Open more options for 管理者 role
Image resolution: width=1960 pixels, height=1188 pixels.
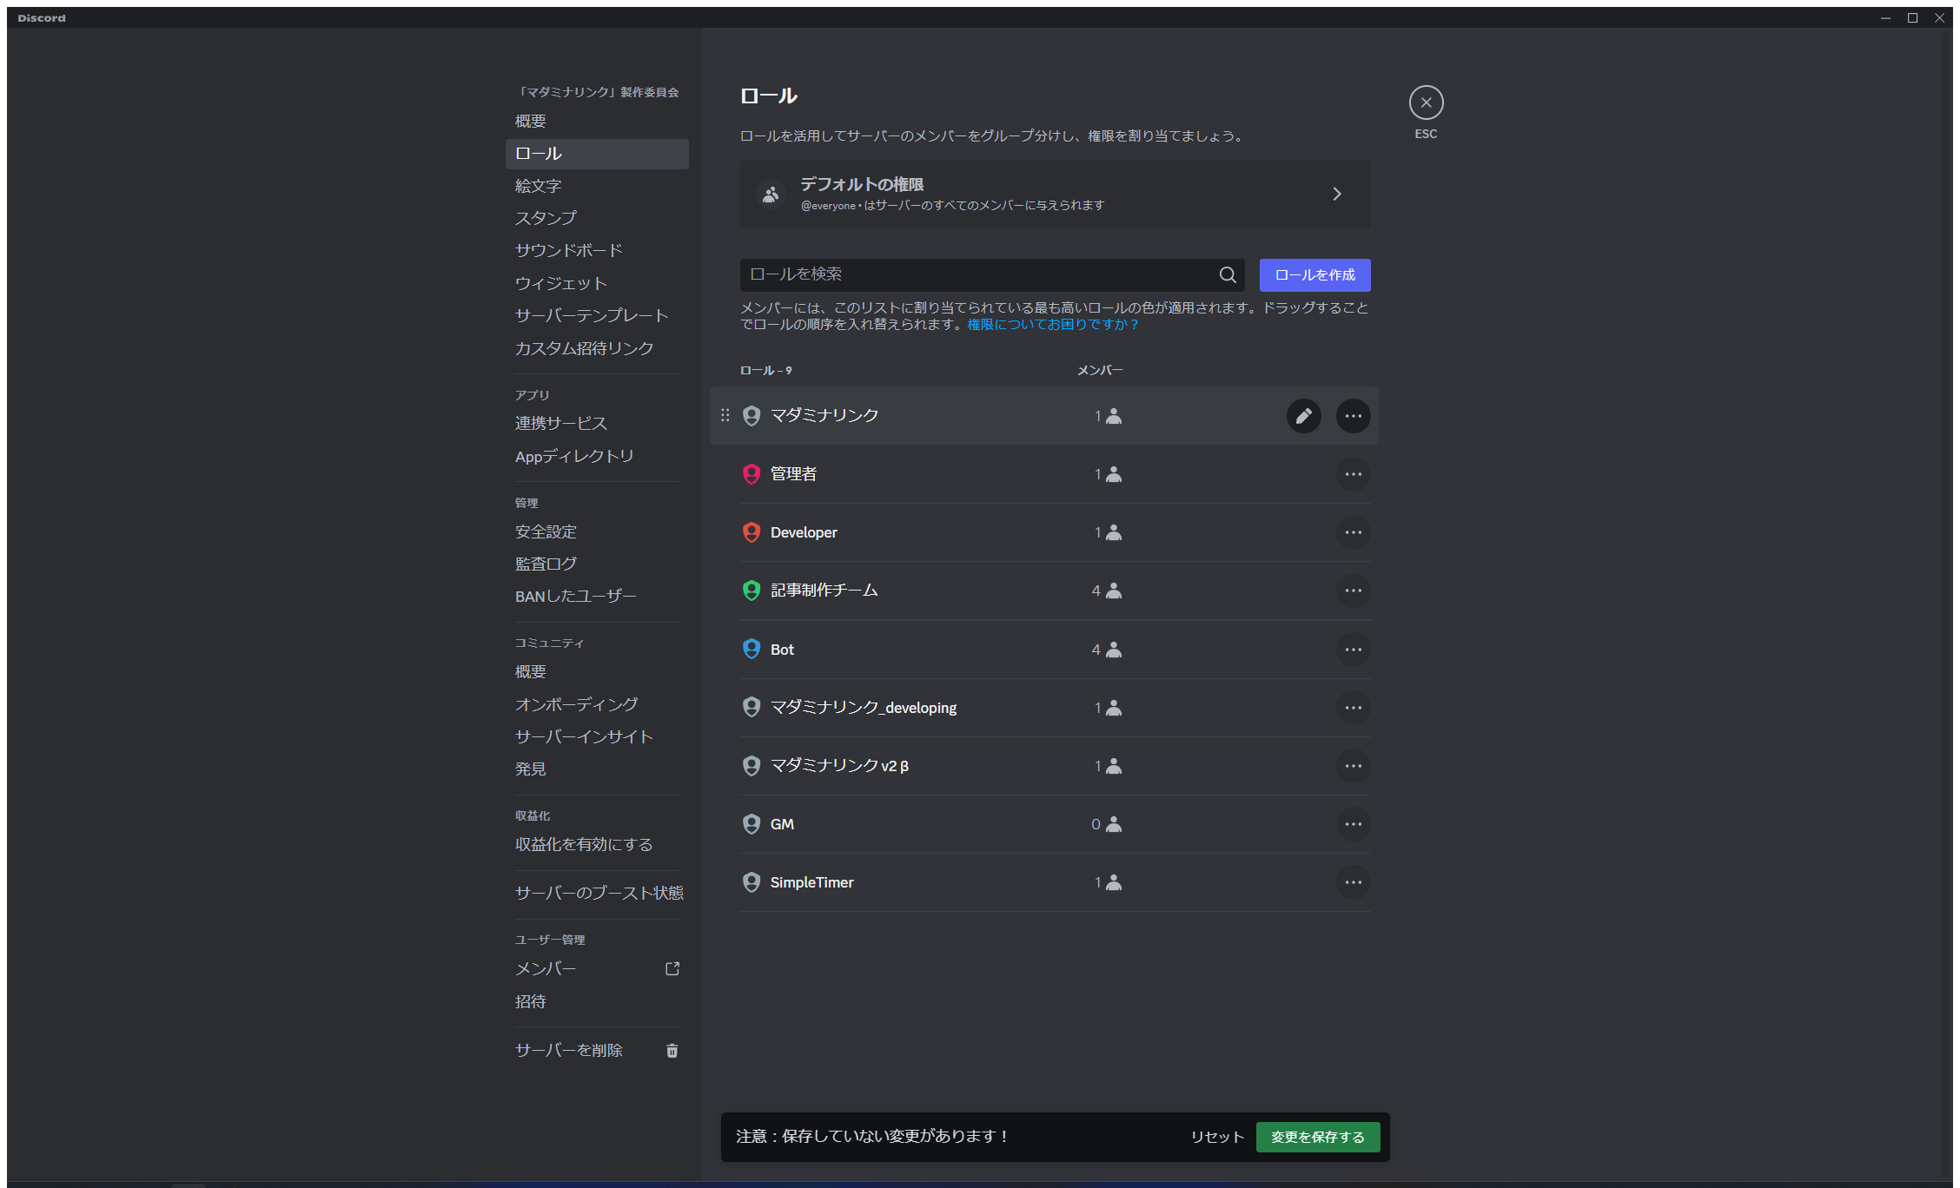1353,474
